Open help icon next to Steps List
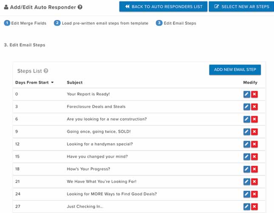 point(46,71)
